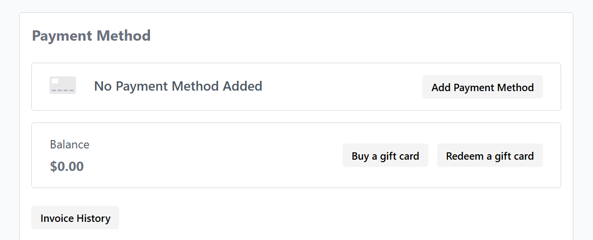
Task: Click the word Added in the status text
Action: click(x=243, y=86)
